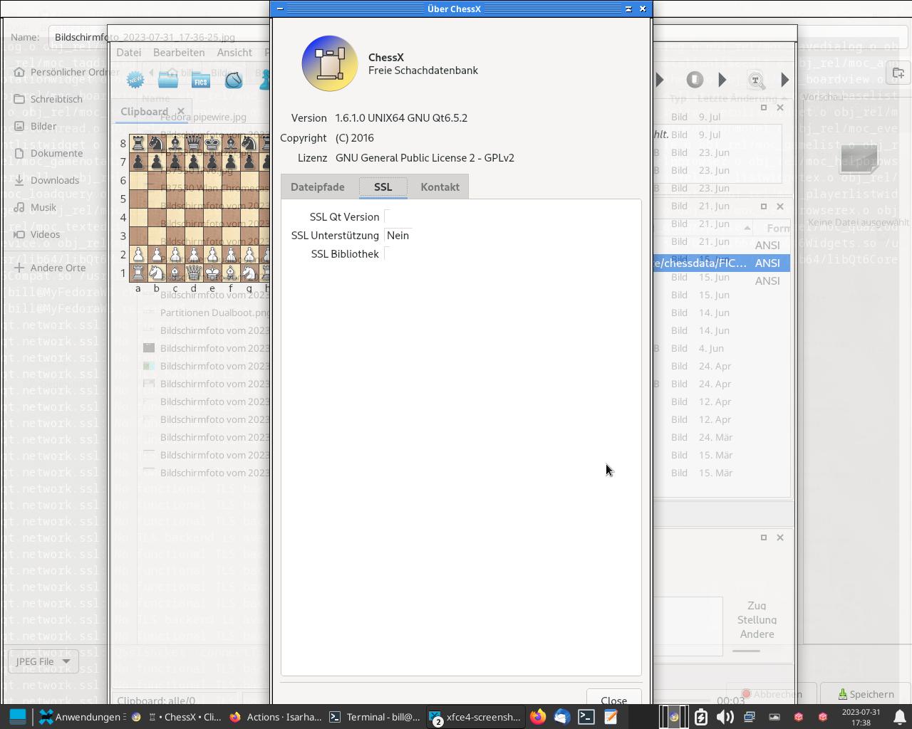
Task: Select the white pawn on e2
Action: click(x=212, y=254)
